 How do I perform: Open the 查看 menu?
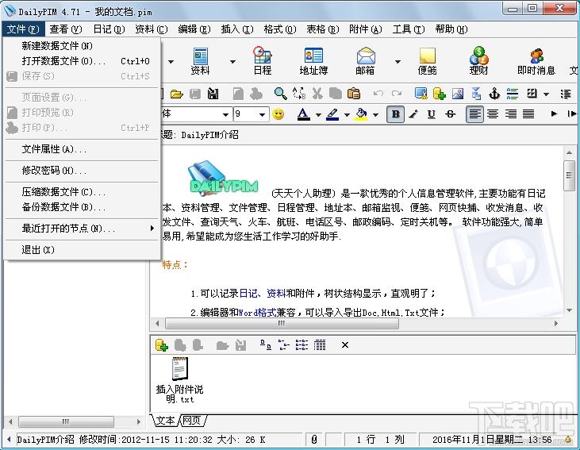pos(66,29)
